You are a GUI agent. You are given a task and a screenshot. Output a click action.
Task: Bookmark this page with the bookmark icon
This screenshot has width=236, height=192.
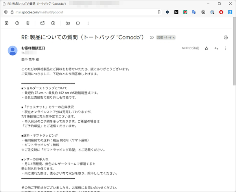pyautogui.click(x=159, y=12)
